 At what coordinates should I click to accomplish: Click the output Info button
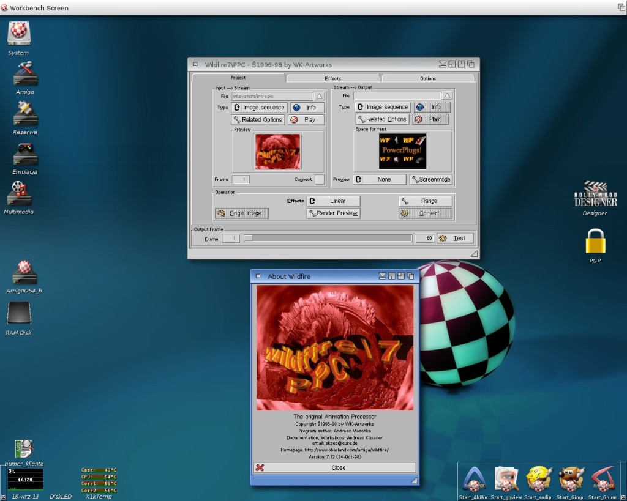click(432, 107)
